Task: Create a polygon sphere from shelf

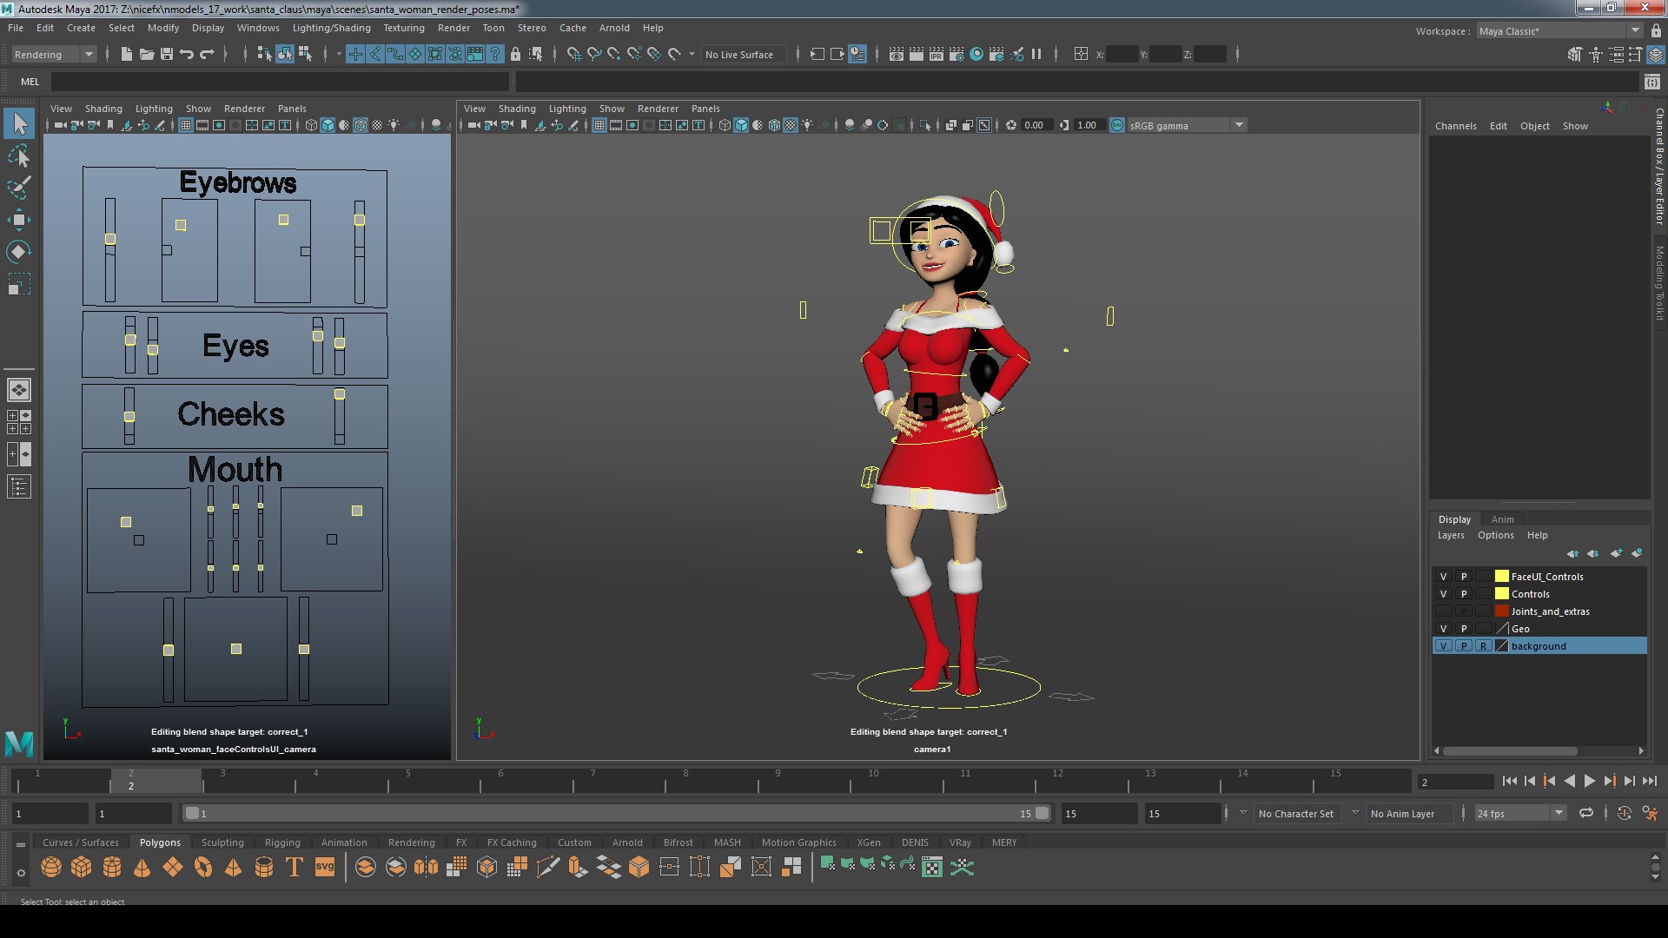Action: (51, 867)
